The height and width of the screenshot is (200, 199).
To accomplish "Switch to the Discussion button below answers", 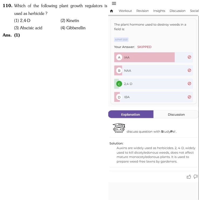I will coord(176,114).
